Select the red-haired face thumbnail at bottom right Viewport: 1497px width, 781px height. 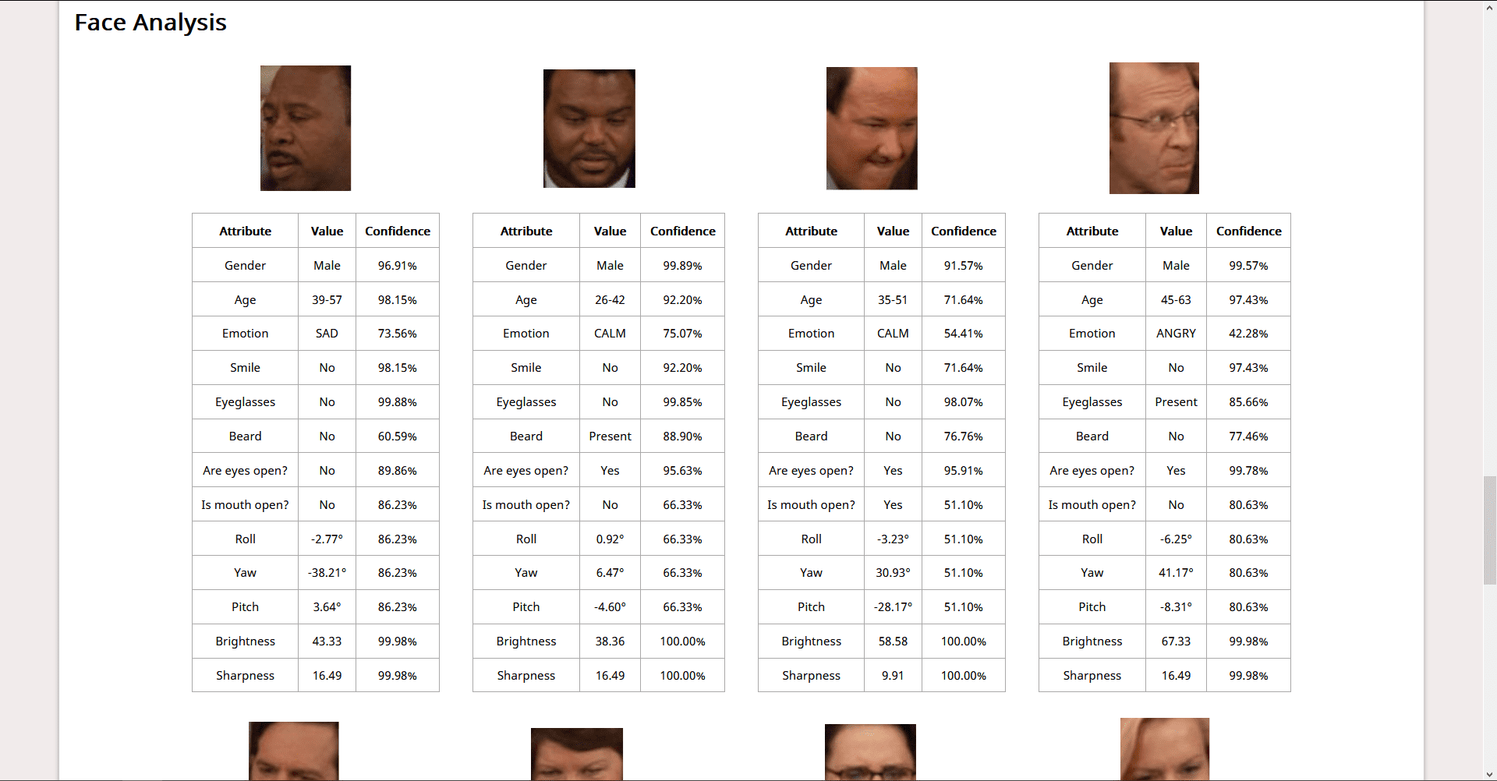pos(1165,749)
